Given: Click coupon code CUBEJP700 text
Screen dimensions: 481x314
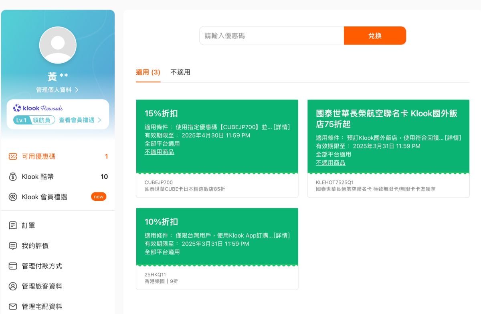Looking at the screenshot, I should (x=159, y=182).
